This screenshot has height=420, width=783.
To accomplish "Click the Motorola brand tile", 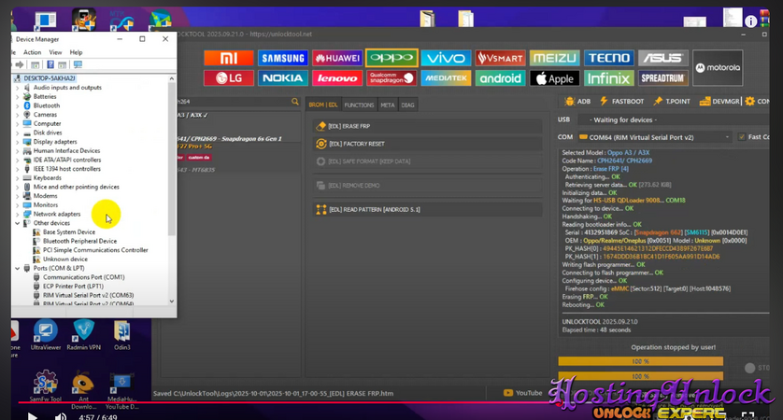I will tap(718, 68).
